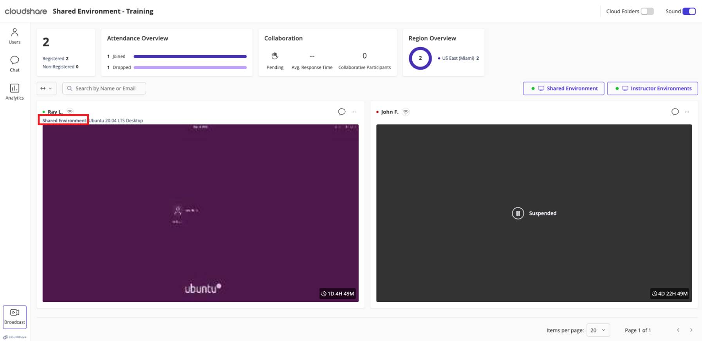The width and height of the screenshot is (702, 341).
Task: Expand the tile width dropdown
Action: click(47, 88)
